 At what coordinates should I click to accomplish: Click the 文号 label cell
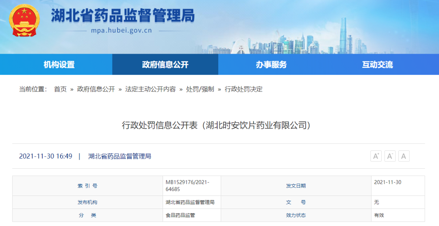pyautogui.click(x=296, y=202)
